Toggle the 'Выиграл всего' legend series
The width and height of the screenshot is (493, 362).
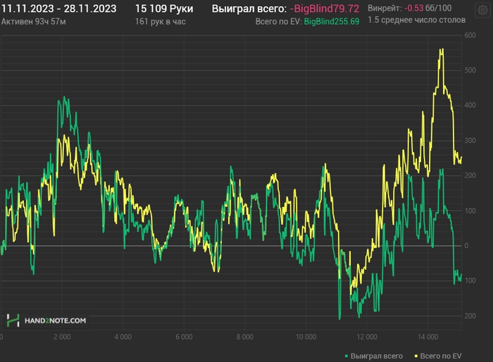click(373, 356)
